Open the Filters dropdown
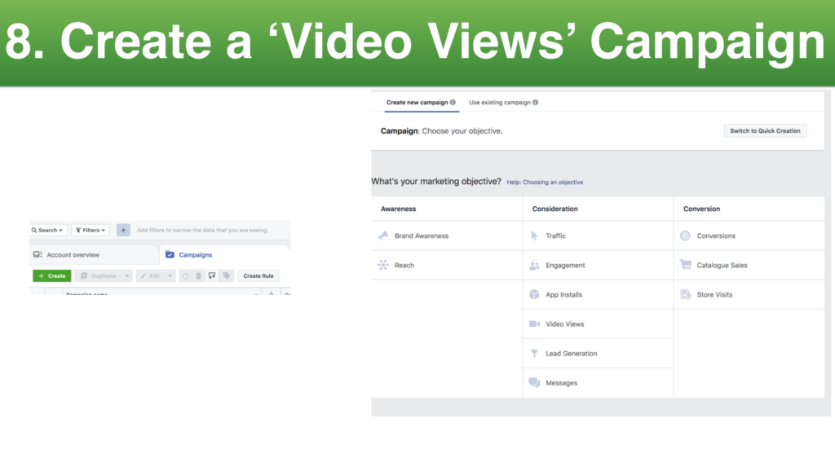The image size is (835, 467). tap(91, 230)
